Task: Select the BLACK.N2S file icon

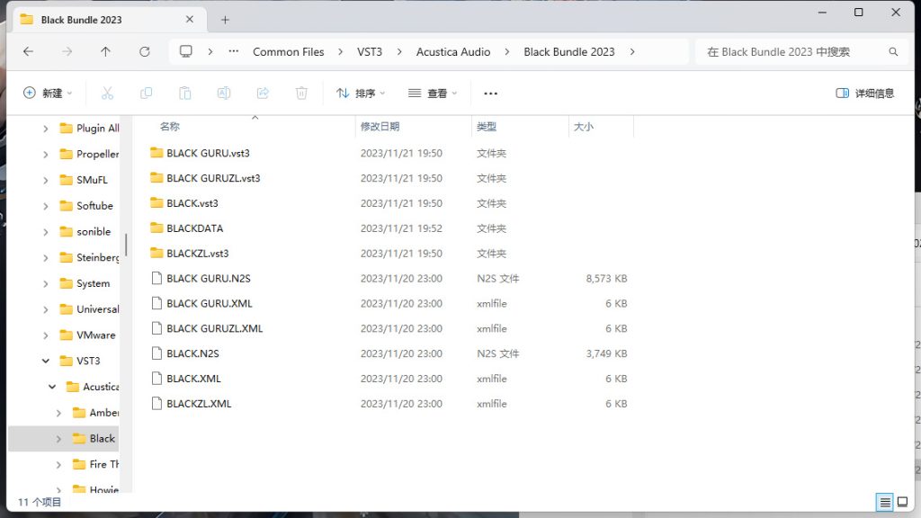Action: (156, 353)
